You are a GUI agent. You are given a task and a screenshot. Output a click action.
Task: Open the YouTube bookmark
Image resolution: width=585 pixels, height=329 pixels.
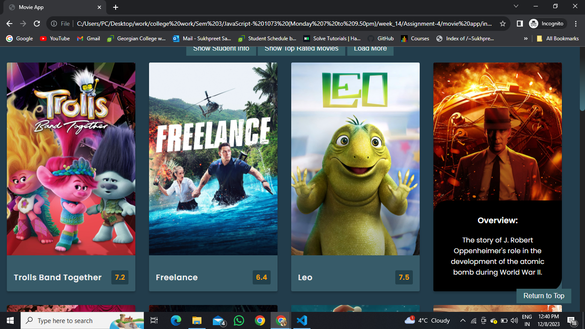coord(55,39)
